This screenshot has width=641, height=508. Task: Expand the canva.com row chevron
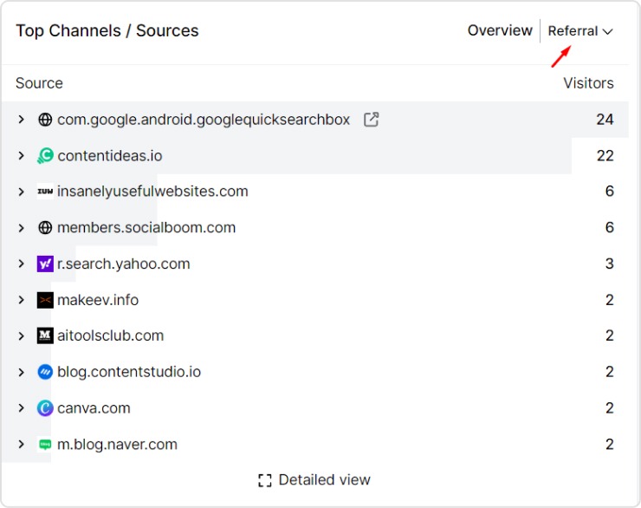pyautogui.click(x=22, y=408)
